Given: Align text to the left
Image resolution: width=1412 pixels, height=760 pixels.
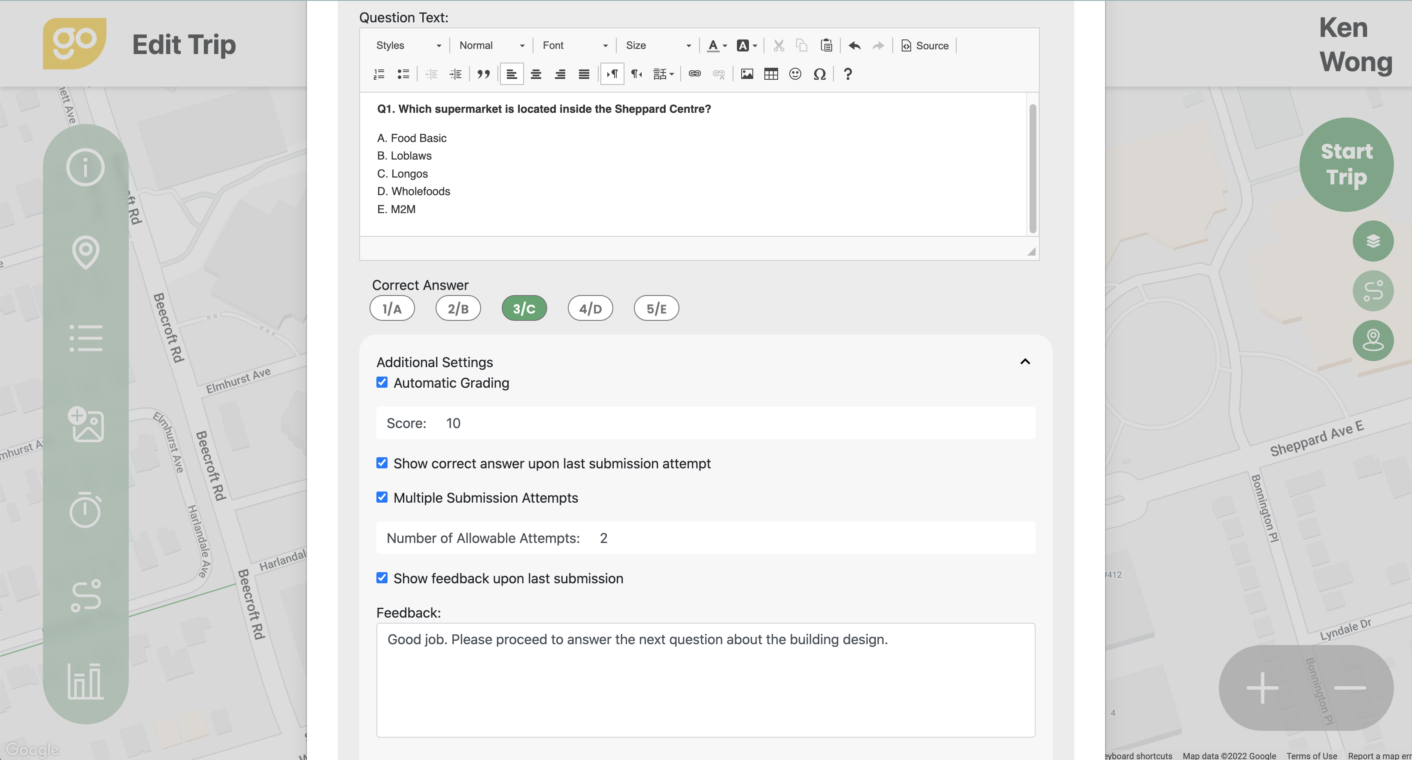Looking at the screenshot, I should 512,74.
